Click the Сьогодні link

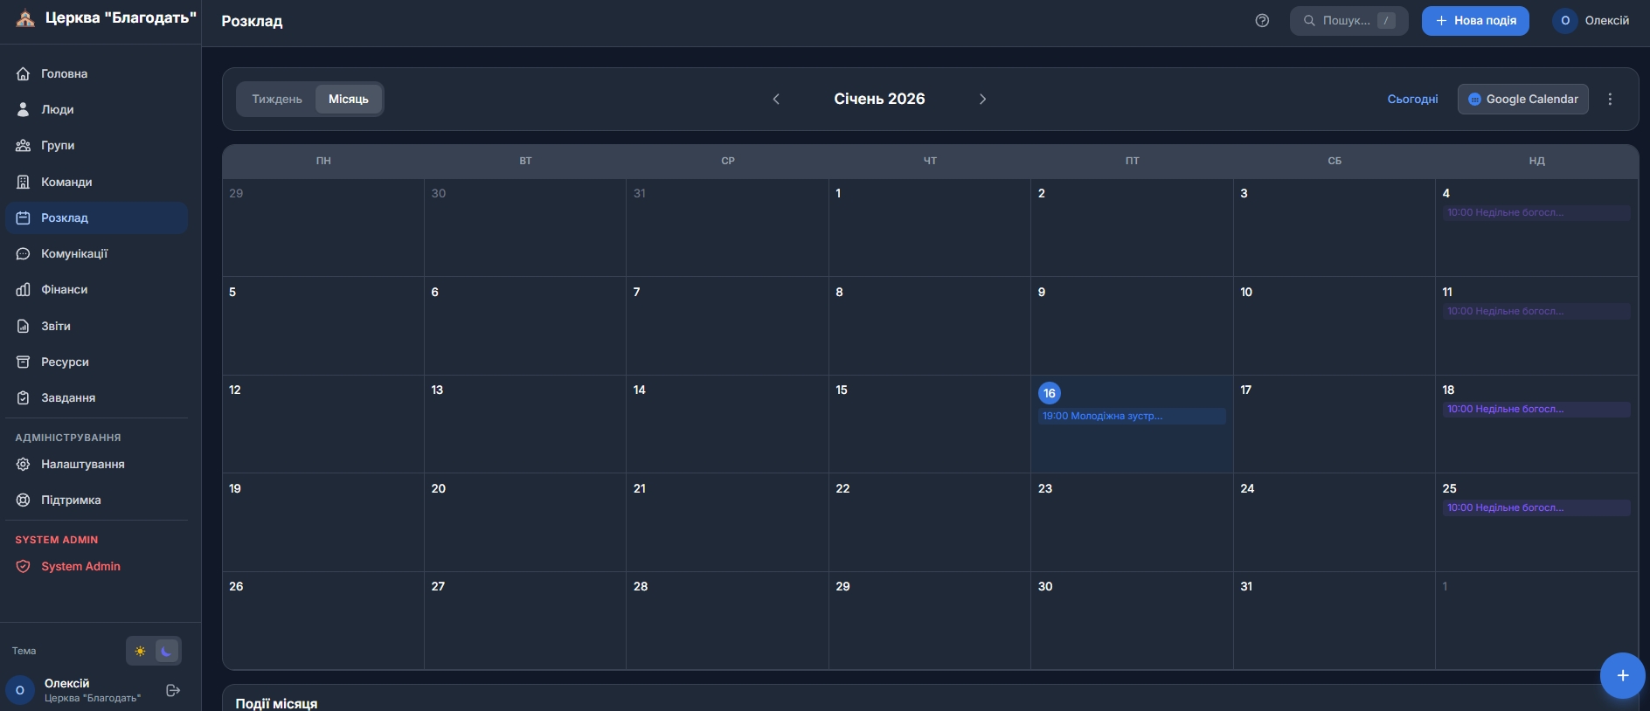[1412, 100]
